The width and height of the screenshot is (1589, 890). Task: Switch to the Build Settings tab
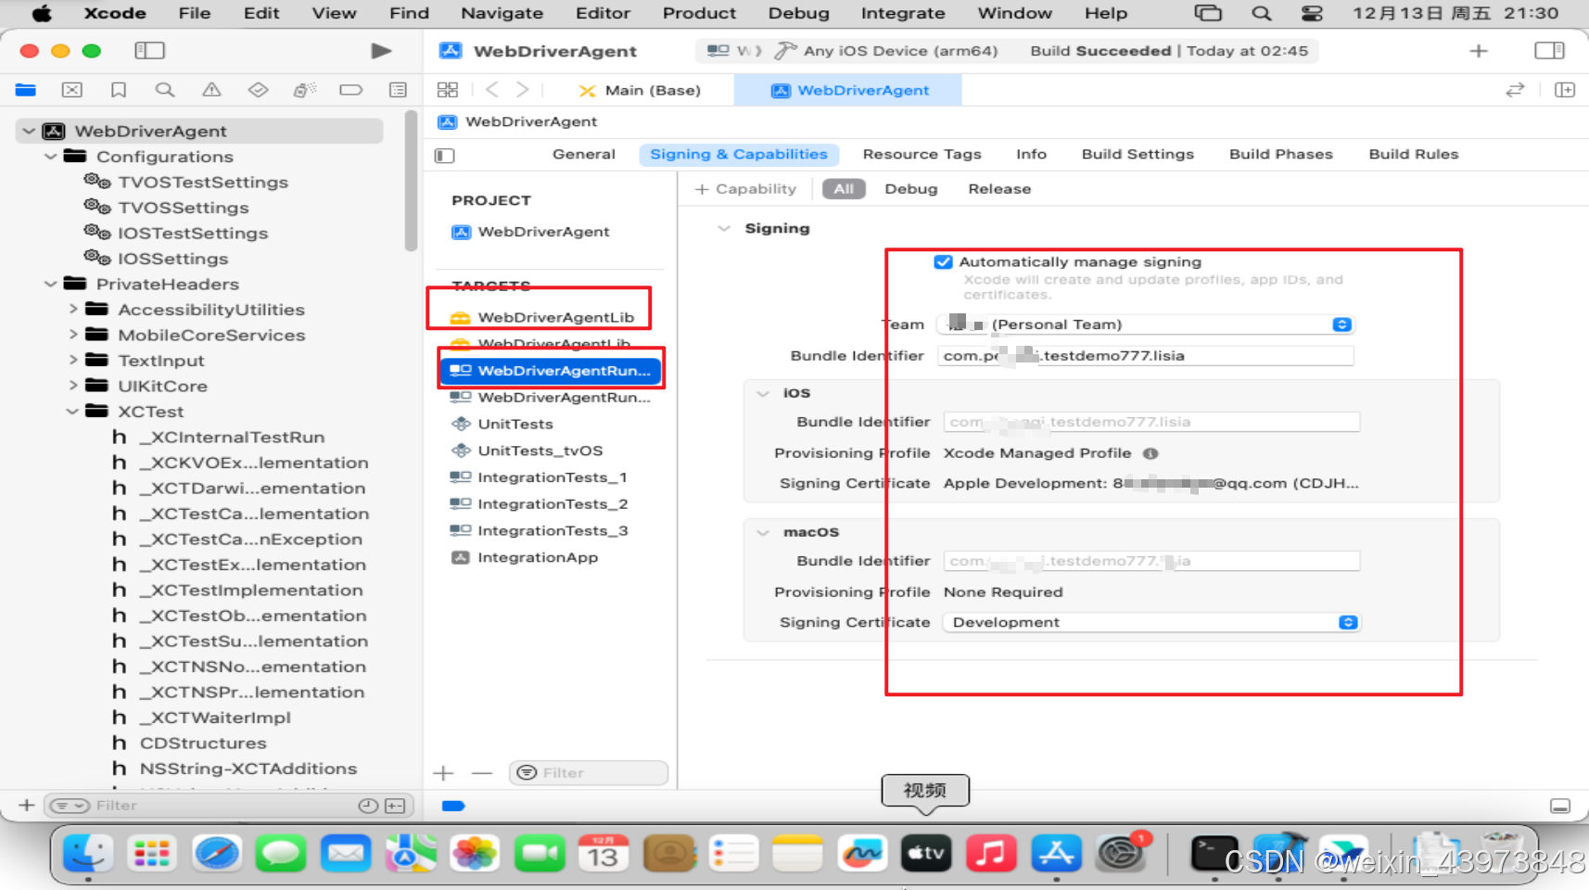point(1138,155)
